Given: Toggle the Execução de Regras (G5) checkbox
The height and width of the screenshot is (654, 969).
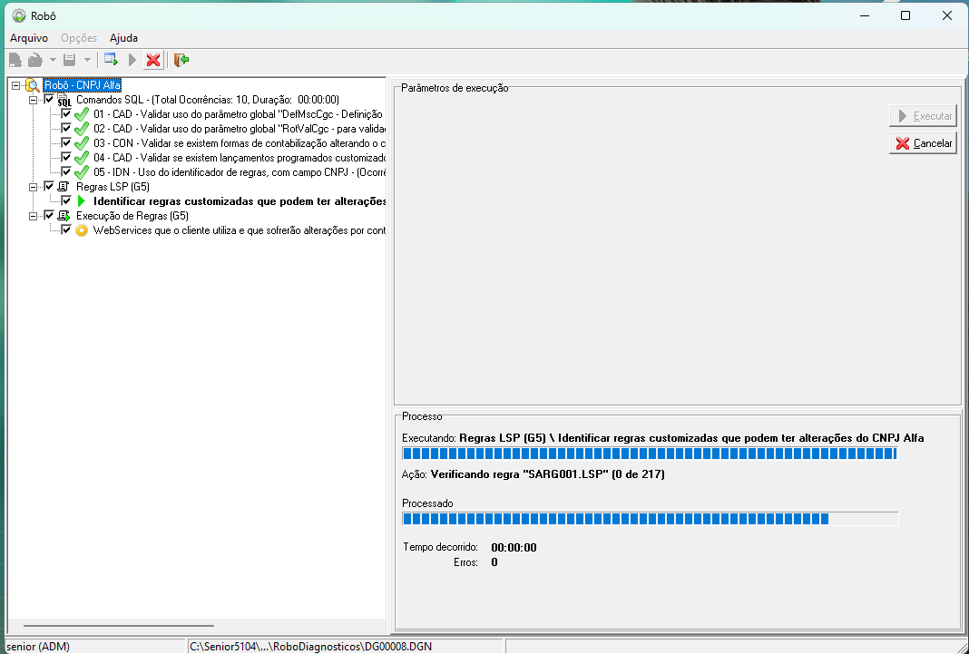Looking at the screenshot, I should [x=49, y=216].
